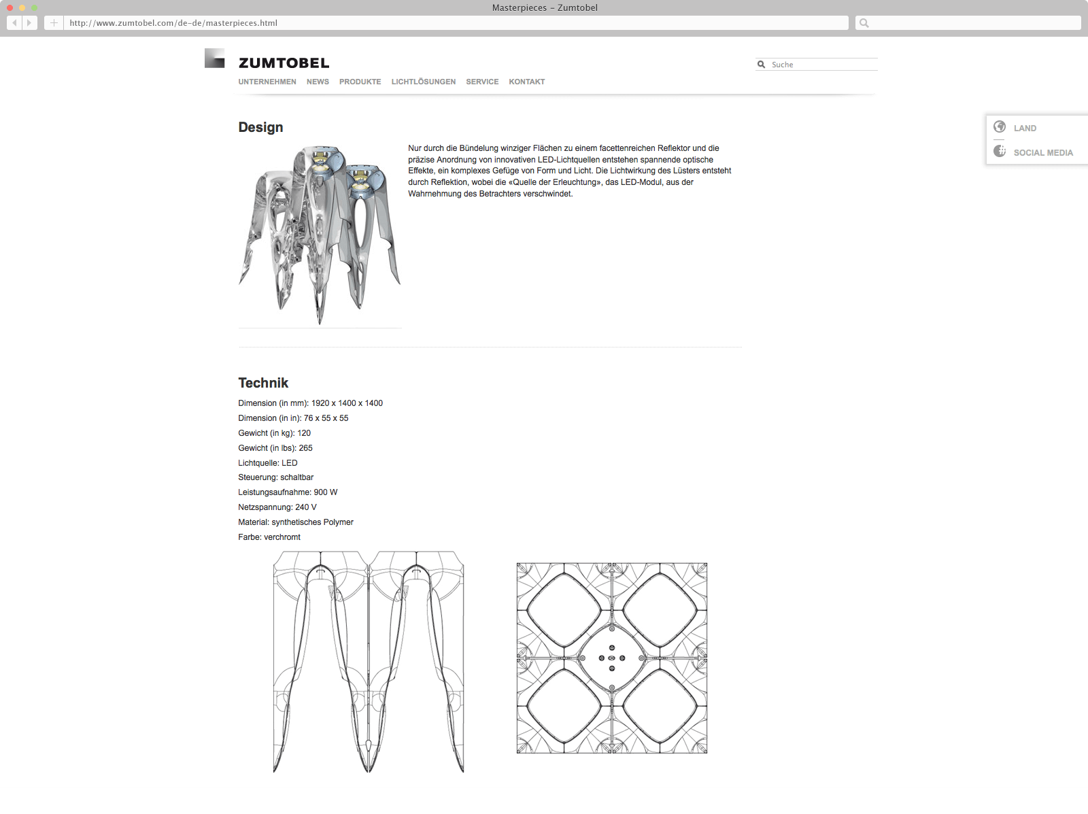This screenshot has width=1088, height=814.
Task: Select the LAND link
Action: pyautogui.click(x=1025, y=129)
